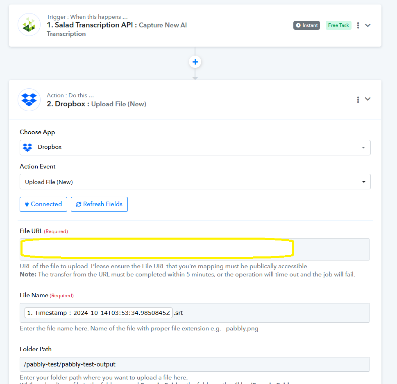Collapse the Salad Transcription trigger chevron
This screenshot has width=397, height=384.
pos(368,25)
